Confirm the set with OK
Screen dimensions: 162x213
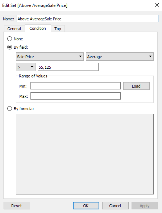click(x=86, y=205)
